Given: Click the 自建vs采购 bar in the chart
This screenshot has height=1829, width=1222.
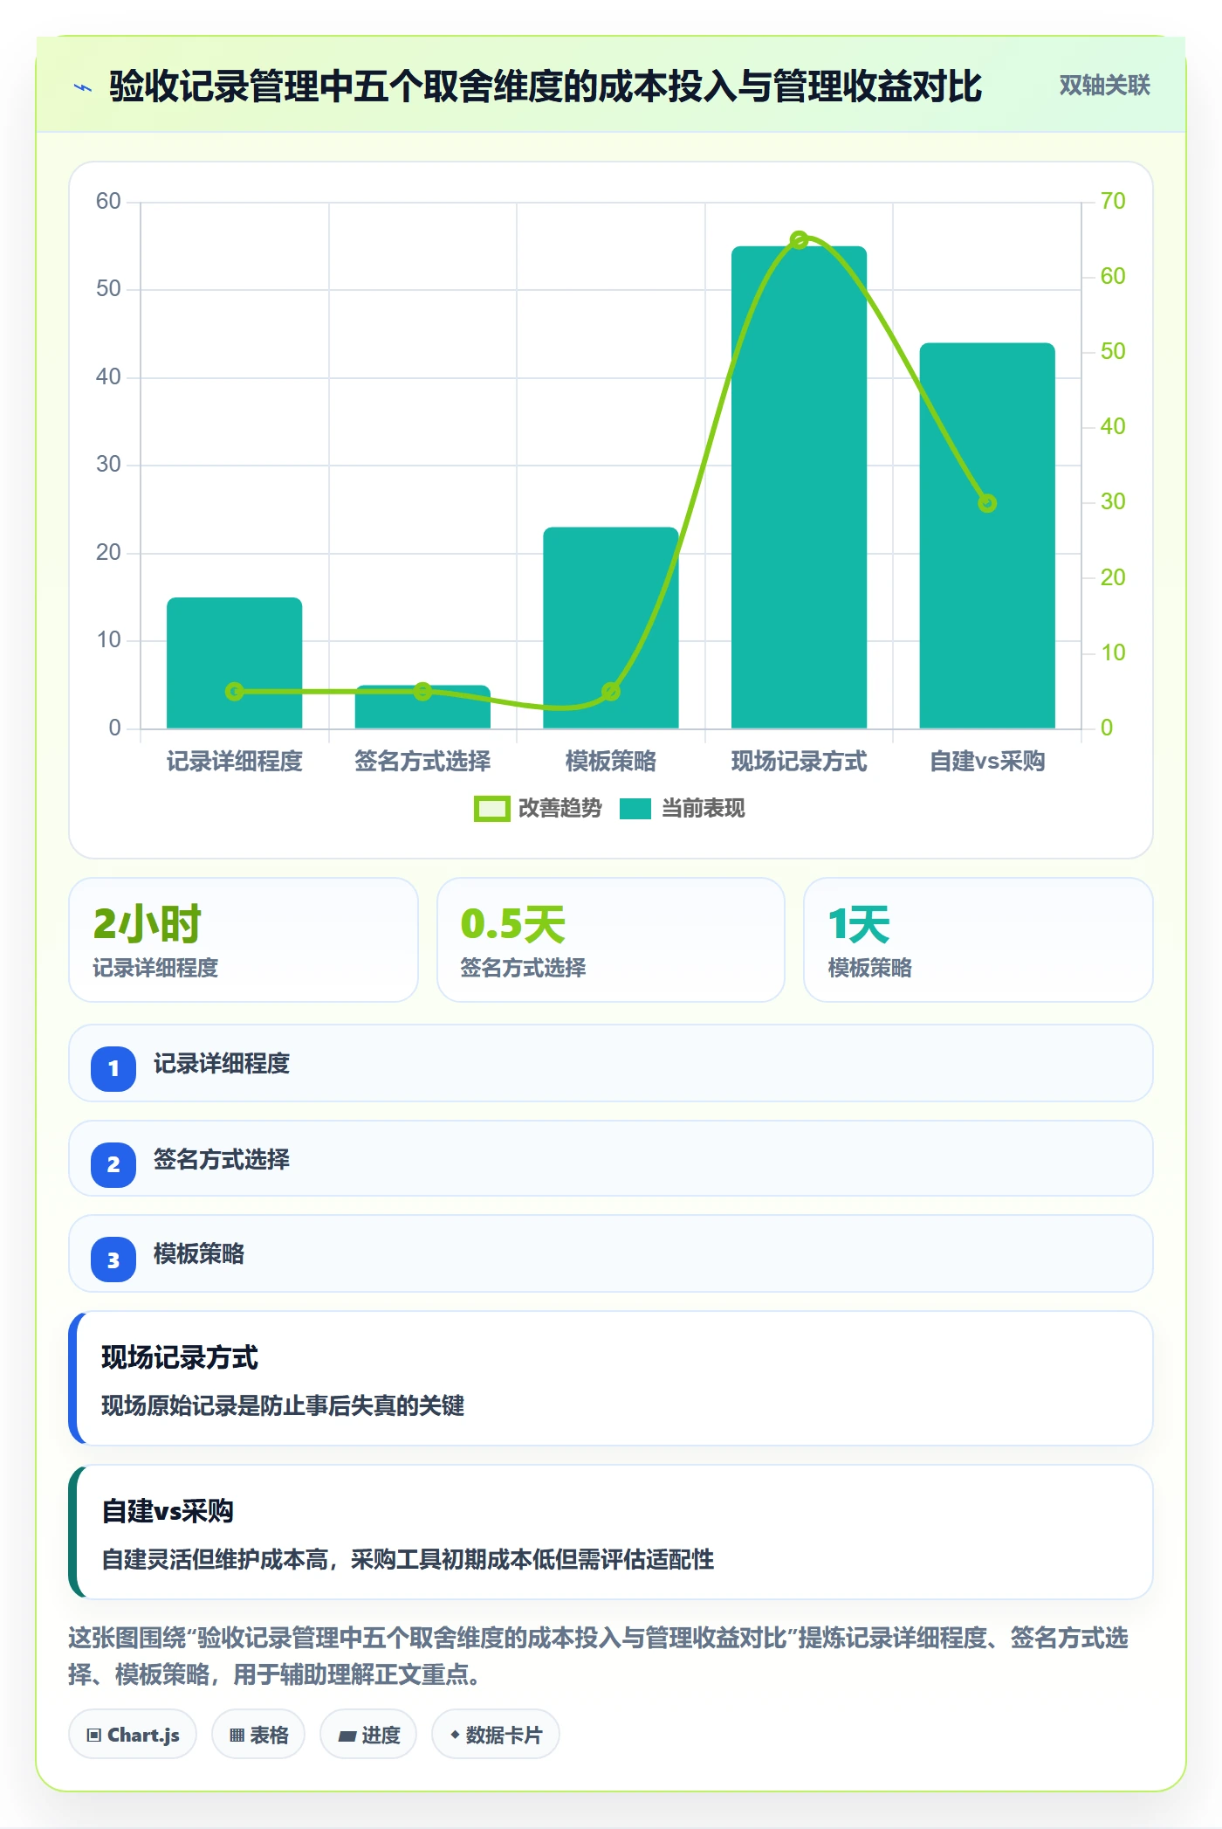Looking at the screenshot, I should [987, 535].
